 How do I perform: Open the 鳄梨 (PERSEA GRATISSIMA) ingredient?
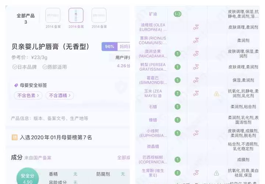tap(153, 67)
